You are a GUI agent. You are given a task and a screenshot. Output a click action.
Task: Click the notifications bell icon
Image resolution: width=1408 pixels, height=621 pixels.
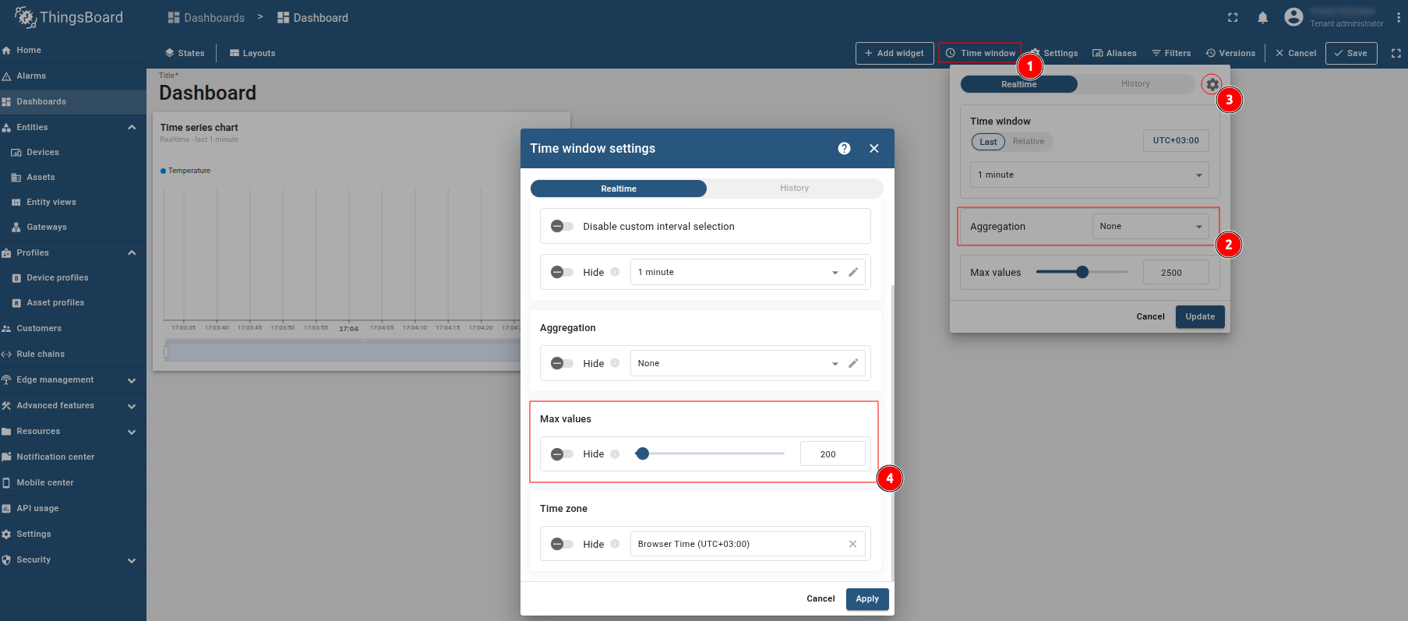tap(1262, 18)
